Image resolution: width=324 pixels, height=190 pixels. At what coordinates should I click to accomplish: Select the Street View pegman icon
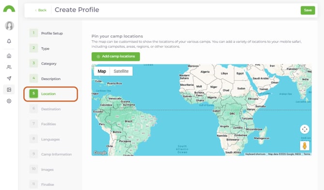tap(305, 146)
